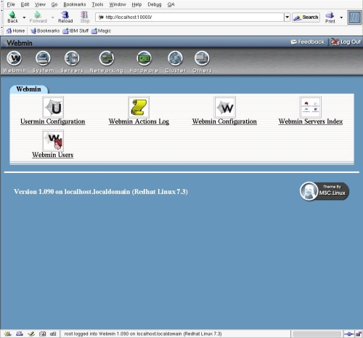Click the Home bookmark toolbar icon
Image resolution: width=363 pixels, height=338 pixels.
(x=15, y=31)
